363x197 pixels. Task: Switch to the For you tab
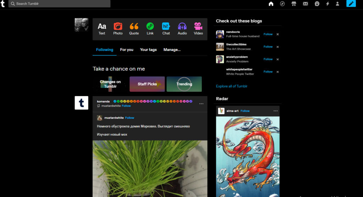pyautogui.click(x=127, y=50)
